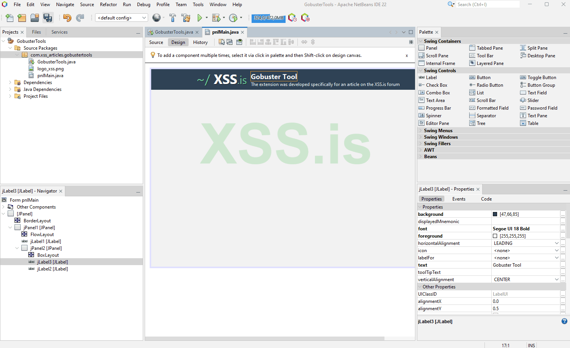Undo the last action via toolbar
Viewport: 570px width, 348px height.
[67, 18]
